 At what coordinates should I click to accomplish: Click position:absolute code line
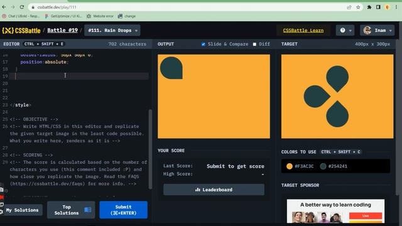(x=45, y=62)
